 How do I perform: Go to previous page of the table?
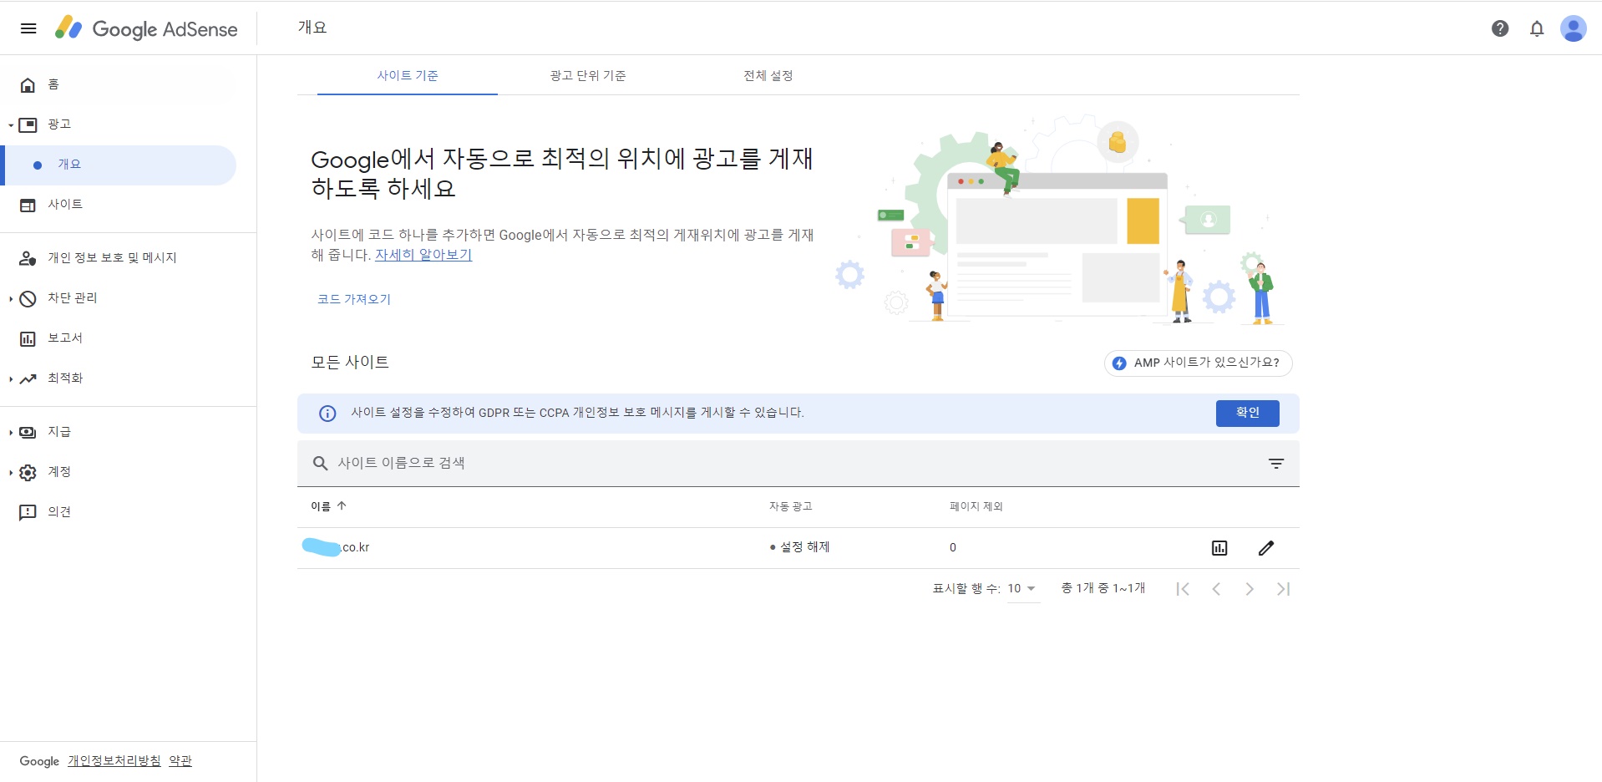(1216, 589)
